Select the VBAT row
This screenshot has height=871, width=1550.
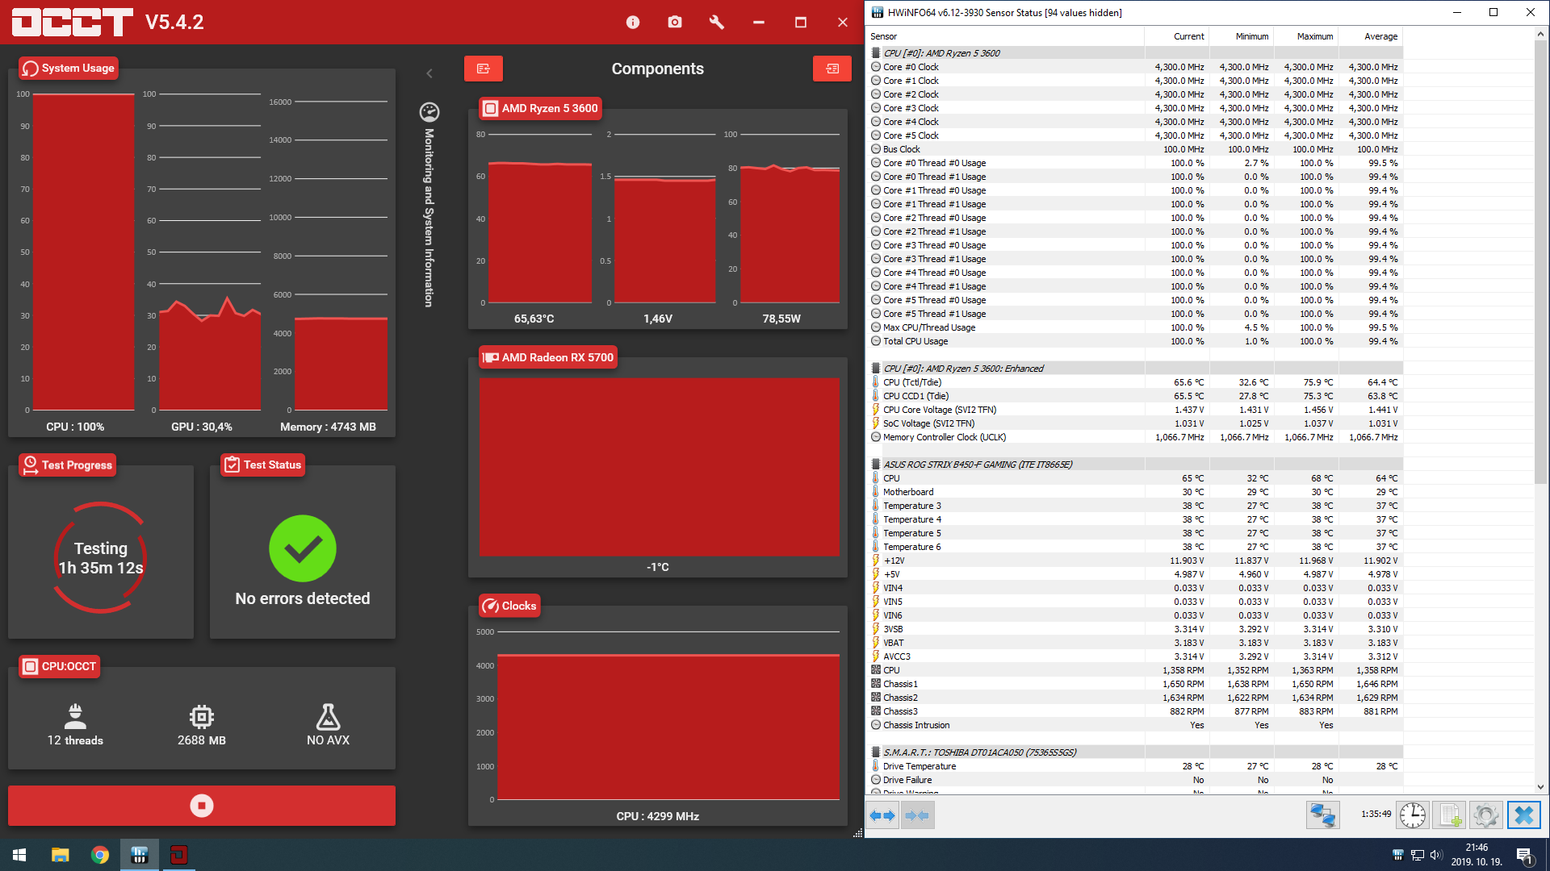pos(1134,643)
